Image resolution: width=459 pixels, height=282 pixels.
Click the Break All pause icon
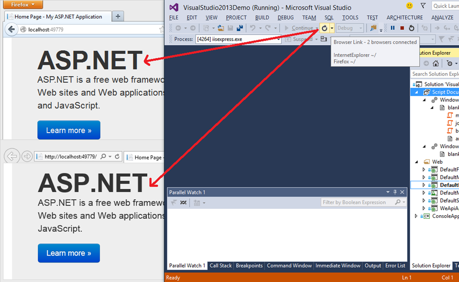click(392, 28)
